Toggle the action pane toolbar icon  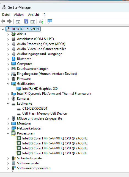(x=33, y=22)
